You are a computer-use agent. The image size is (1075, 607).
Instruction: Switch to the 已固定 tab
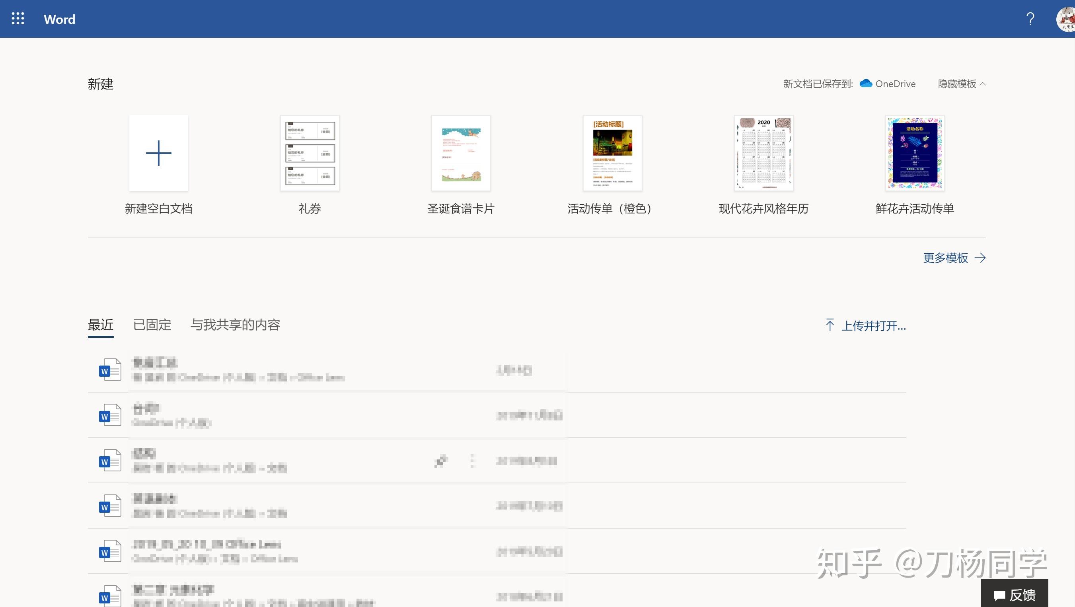pos(152,325)
